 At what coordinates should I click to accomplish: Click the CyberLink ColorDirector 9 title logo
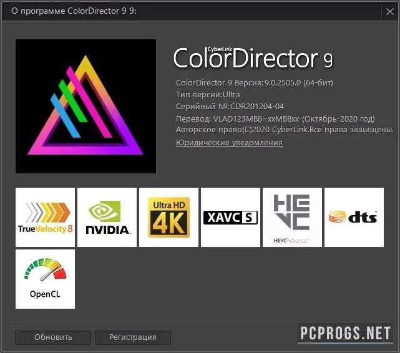click(253, 58)
